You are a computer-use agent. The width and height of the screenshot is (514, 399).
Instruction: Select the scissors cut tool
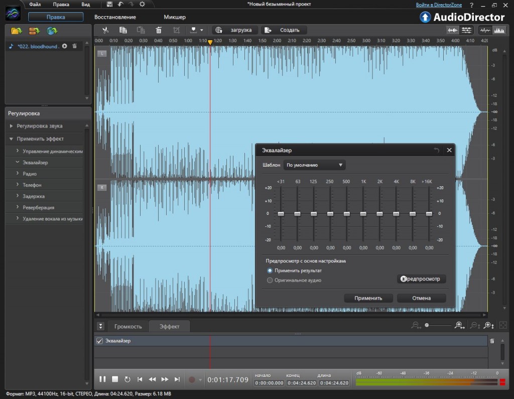click(105, 30)
